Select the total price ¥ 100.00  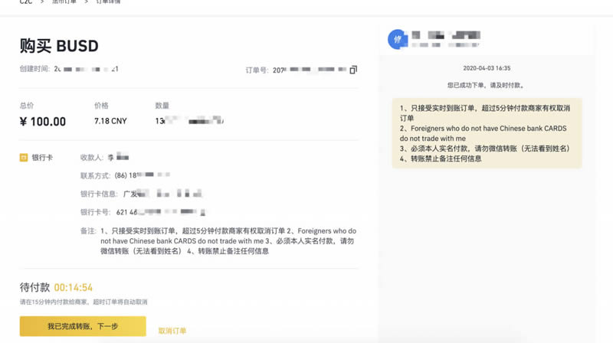(43, 122)
